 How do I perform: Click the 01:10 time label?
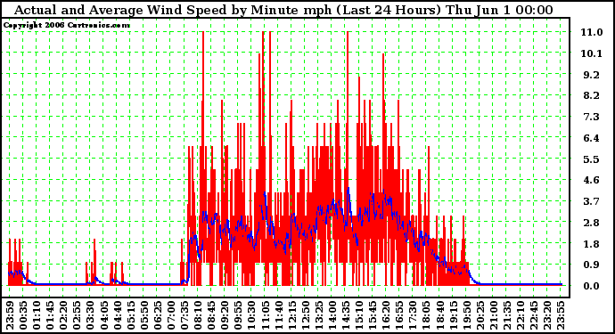(37, 315)
